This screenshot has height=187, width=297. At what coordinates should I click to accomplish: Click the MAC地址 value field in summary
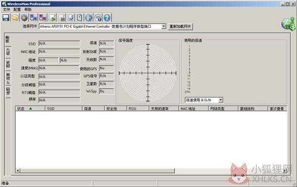click(59, 51)
